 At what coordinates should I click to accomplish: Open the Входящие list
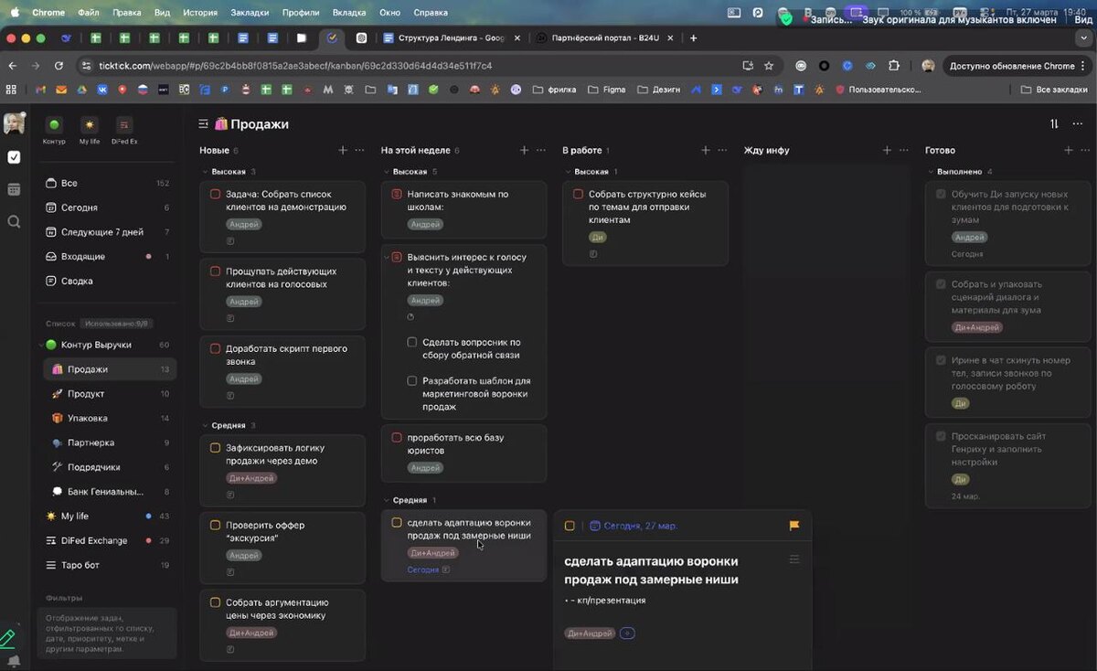pos(108,257)
